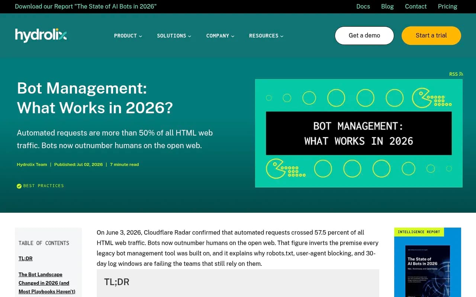Go to Docs in top bar

tap(363, 6)
